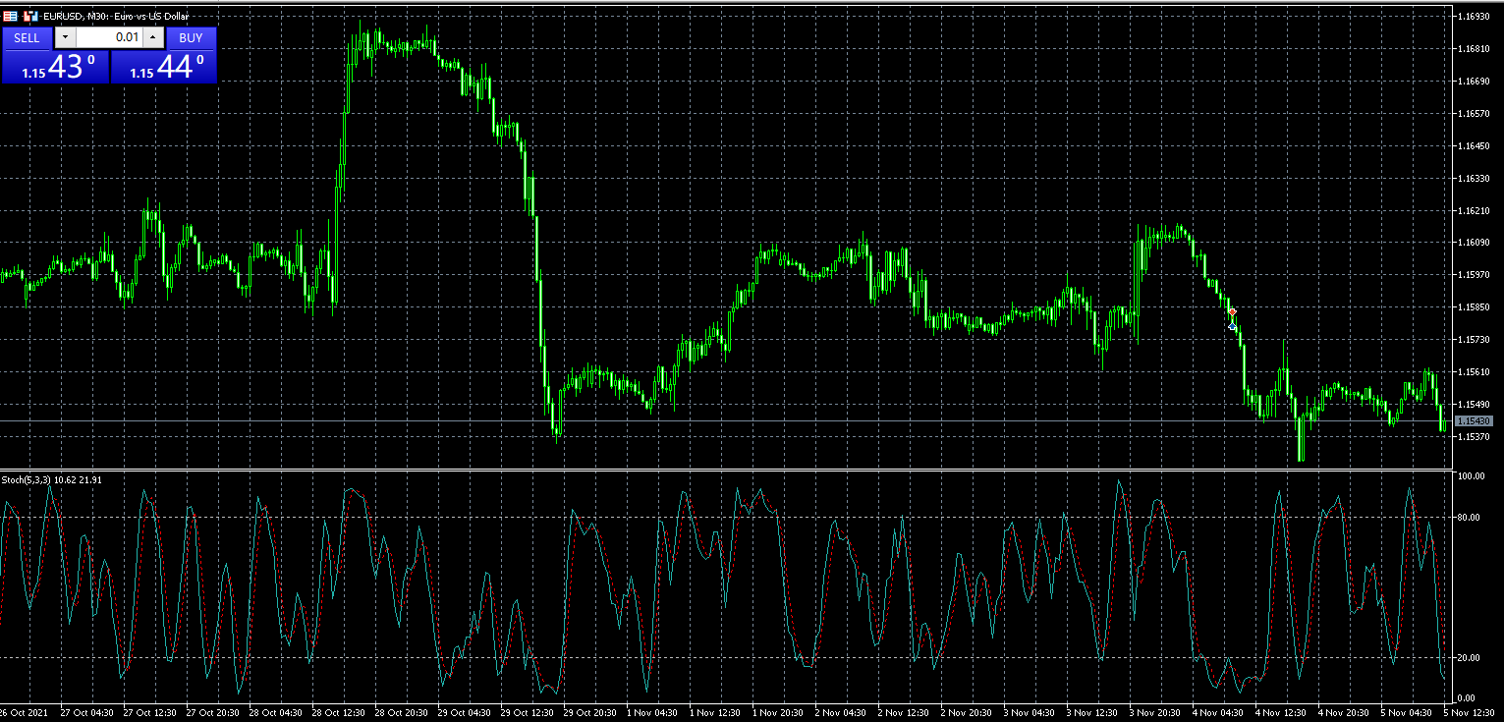Click the 5 Nov 04:30 time label

[1407, 712]
